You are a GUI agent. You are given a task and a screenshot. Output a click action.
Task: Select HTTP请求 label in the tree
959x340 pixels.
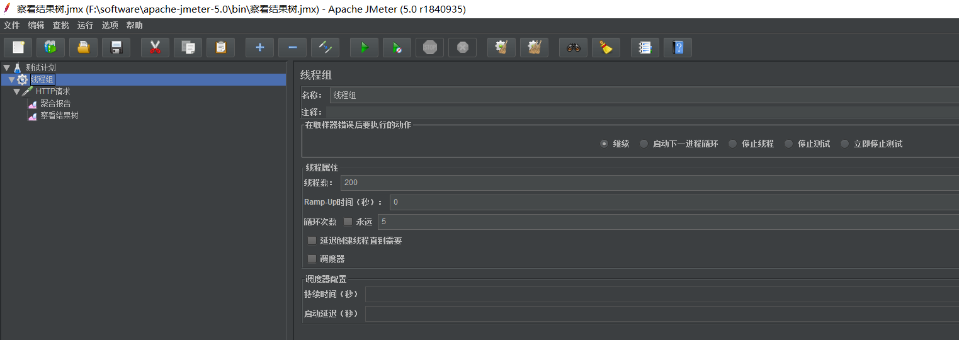[53, 91]
